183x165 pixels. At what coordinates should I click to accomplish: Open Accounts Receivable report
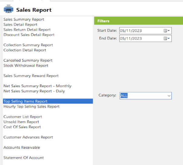[x=22, y=148]
